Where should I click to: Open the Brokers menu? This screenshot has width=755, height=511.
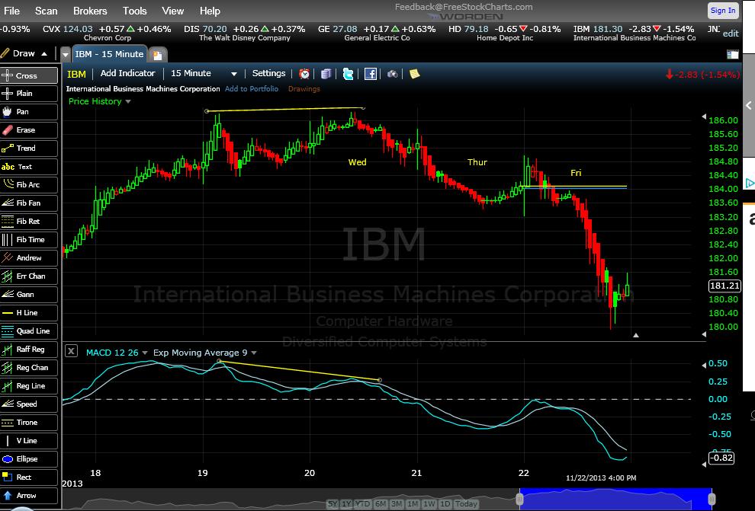[90, 11]
